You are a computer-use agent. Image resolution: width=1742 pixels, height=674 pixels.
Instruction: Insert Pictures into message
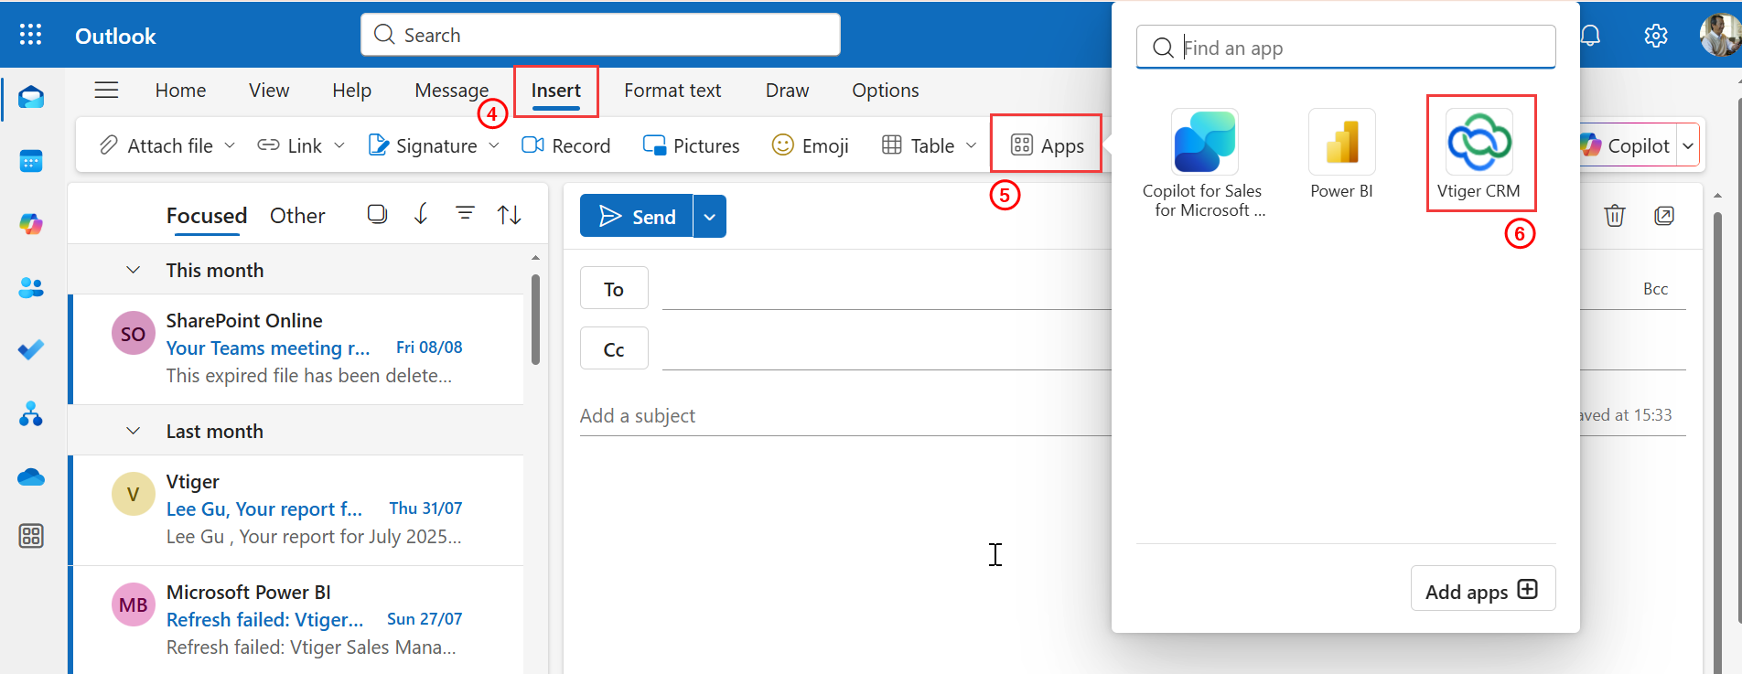[x=692, y=145]
